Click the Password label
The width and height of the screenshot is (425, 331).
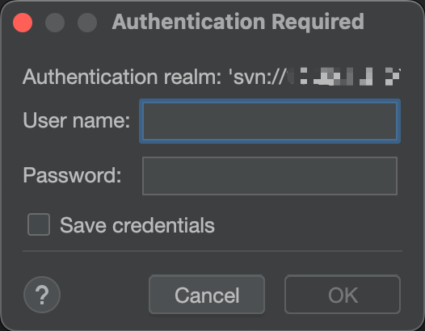coord(72,175)
